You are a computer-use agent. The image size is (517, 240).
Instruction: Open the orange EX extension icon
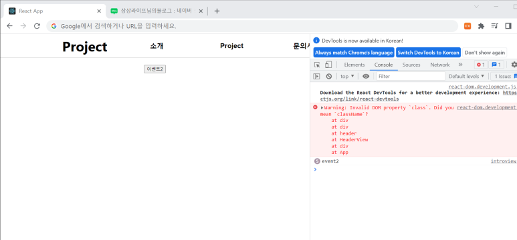click(468, 26)
